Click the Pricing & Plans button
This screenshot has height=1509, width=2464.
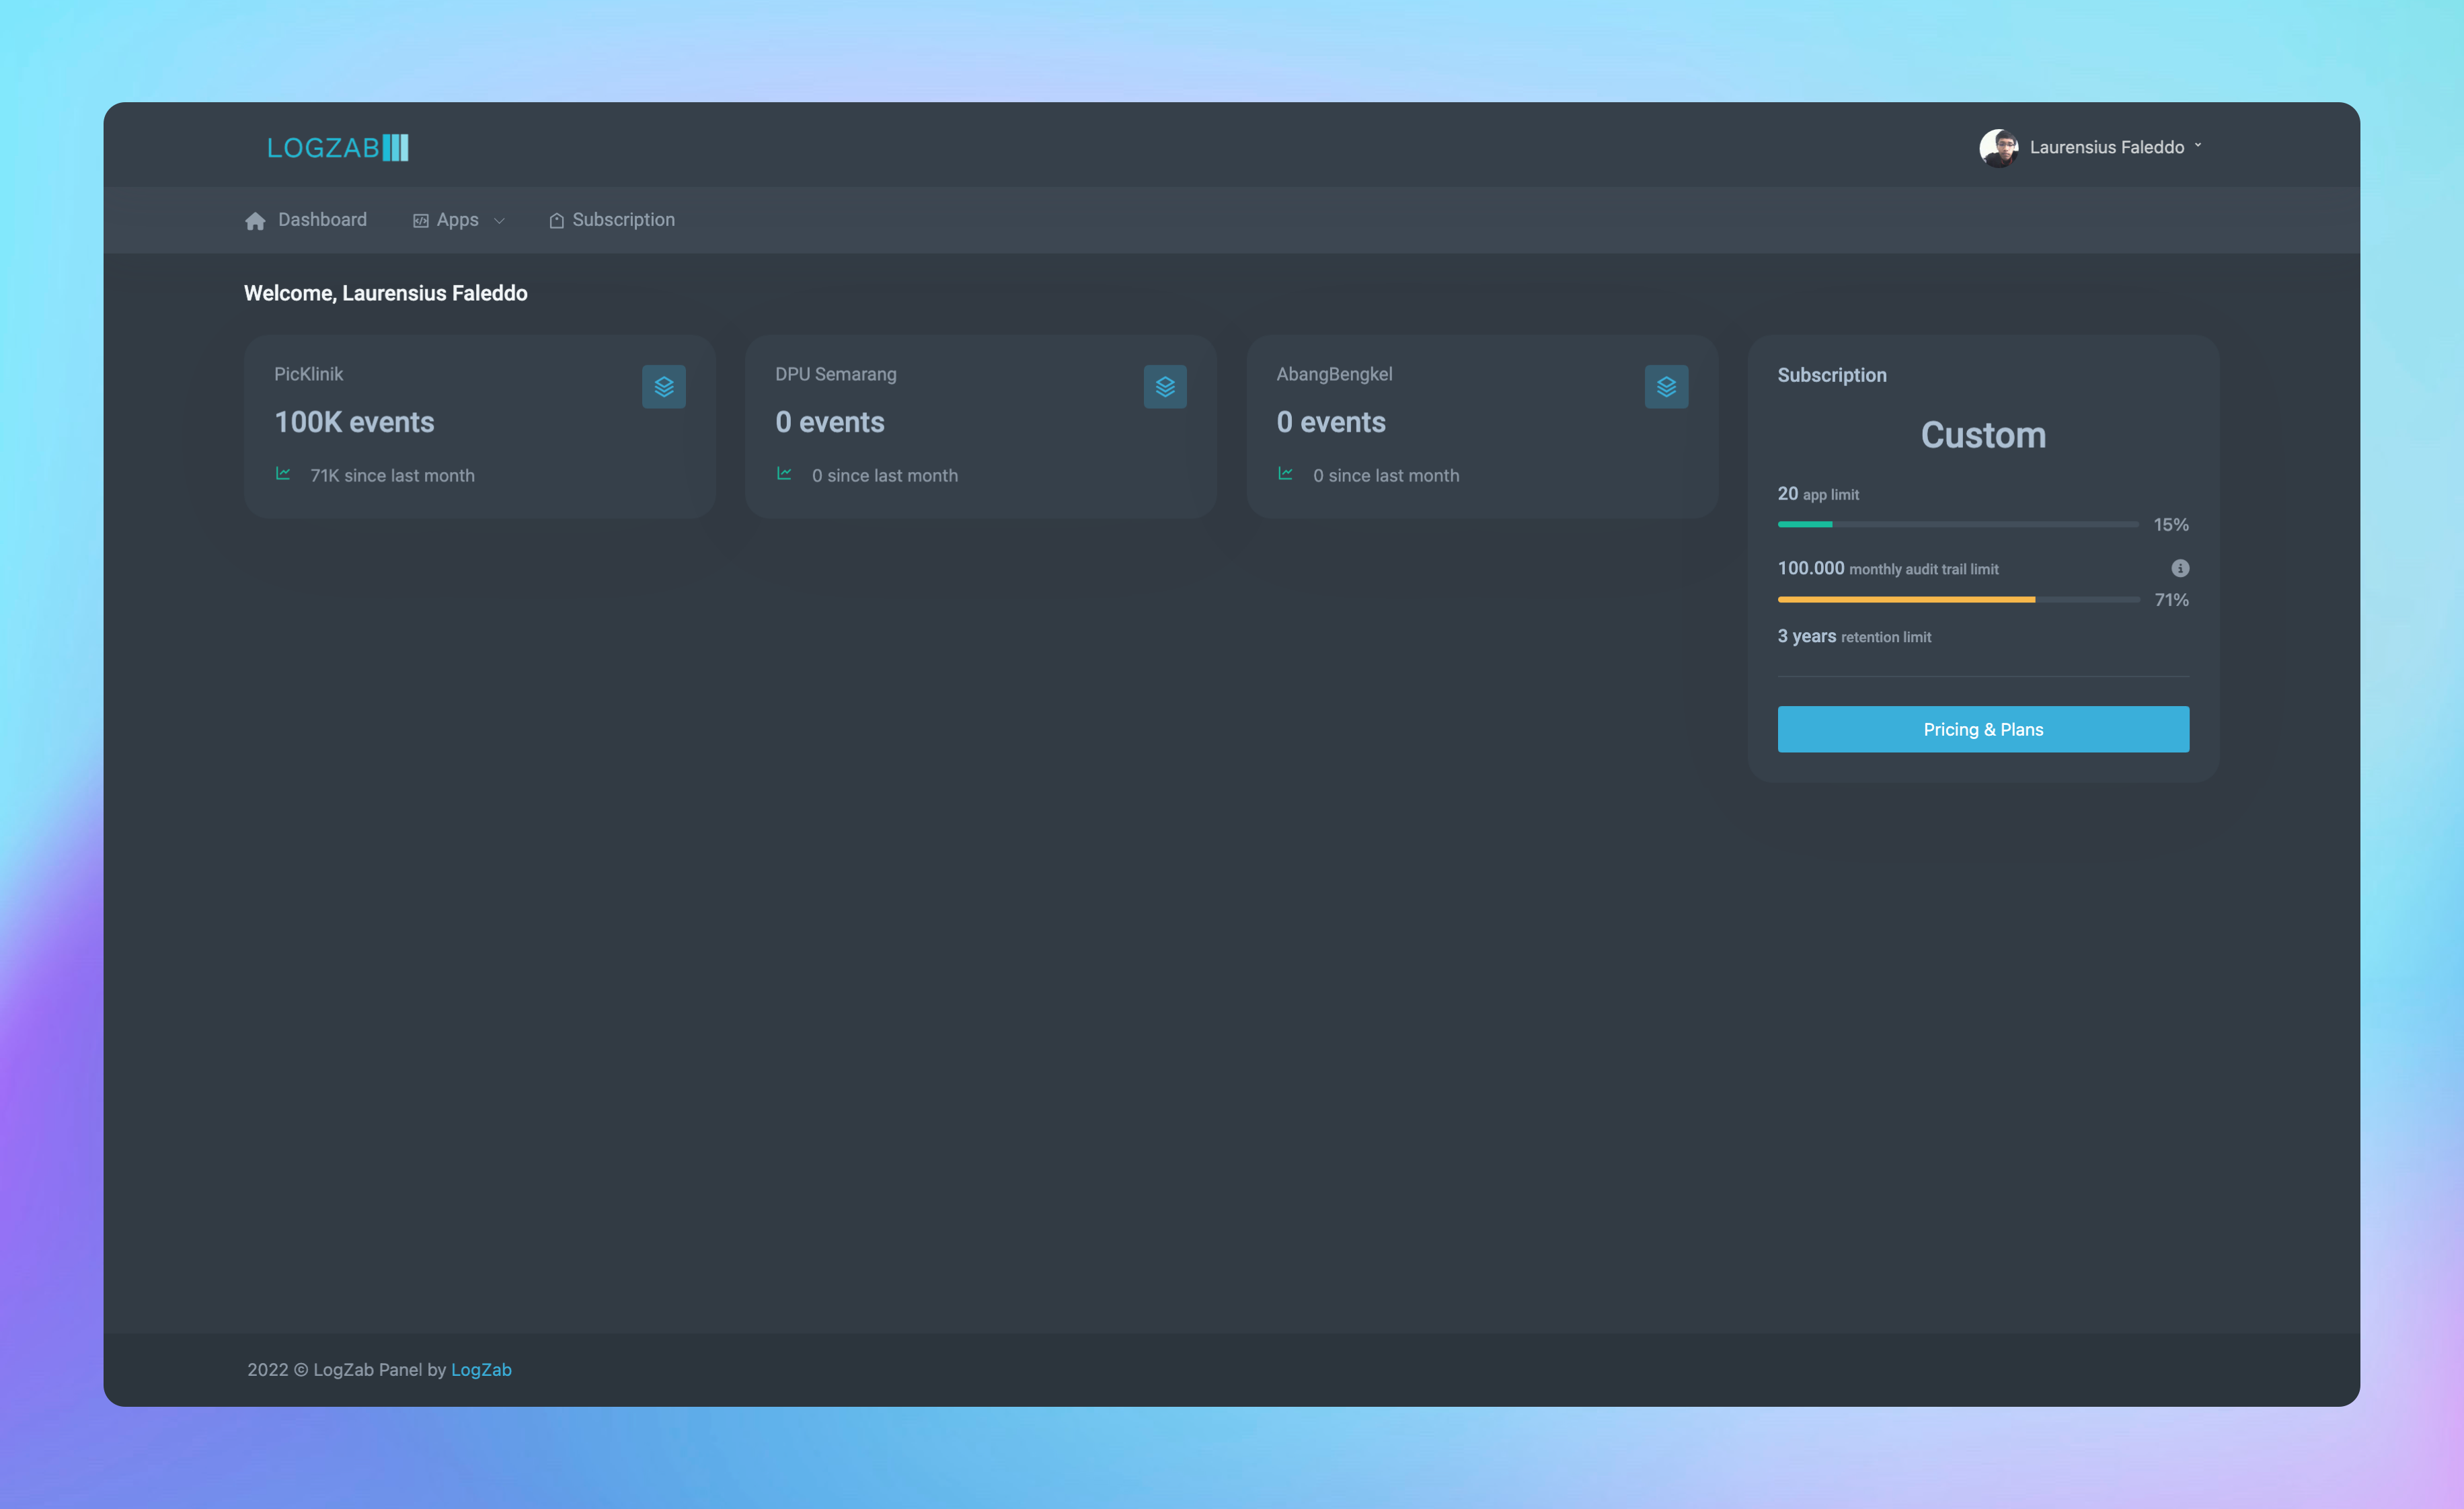pyautogui.click(x=1983, y=730)
